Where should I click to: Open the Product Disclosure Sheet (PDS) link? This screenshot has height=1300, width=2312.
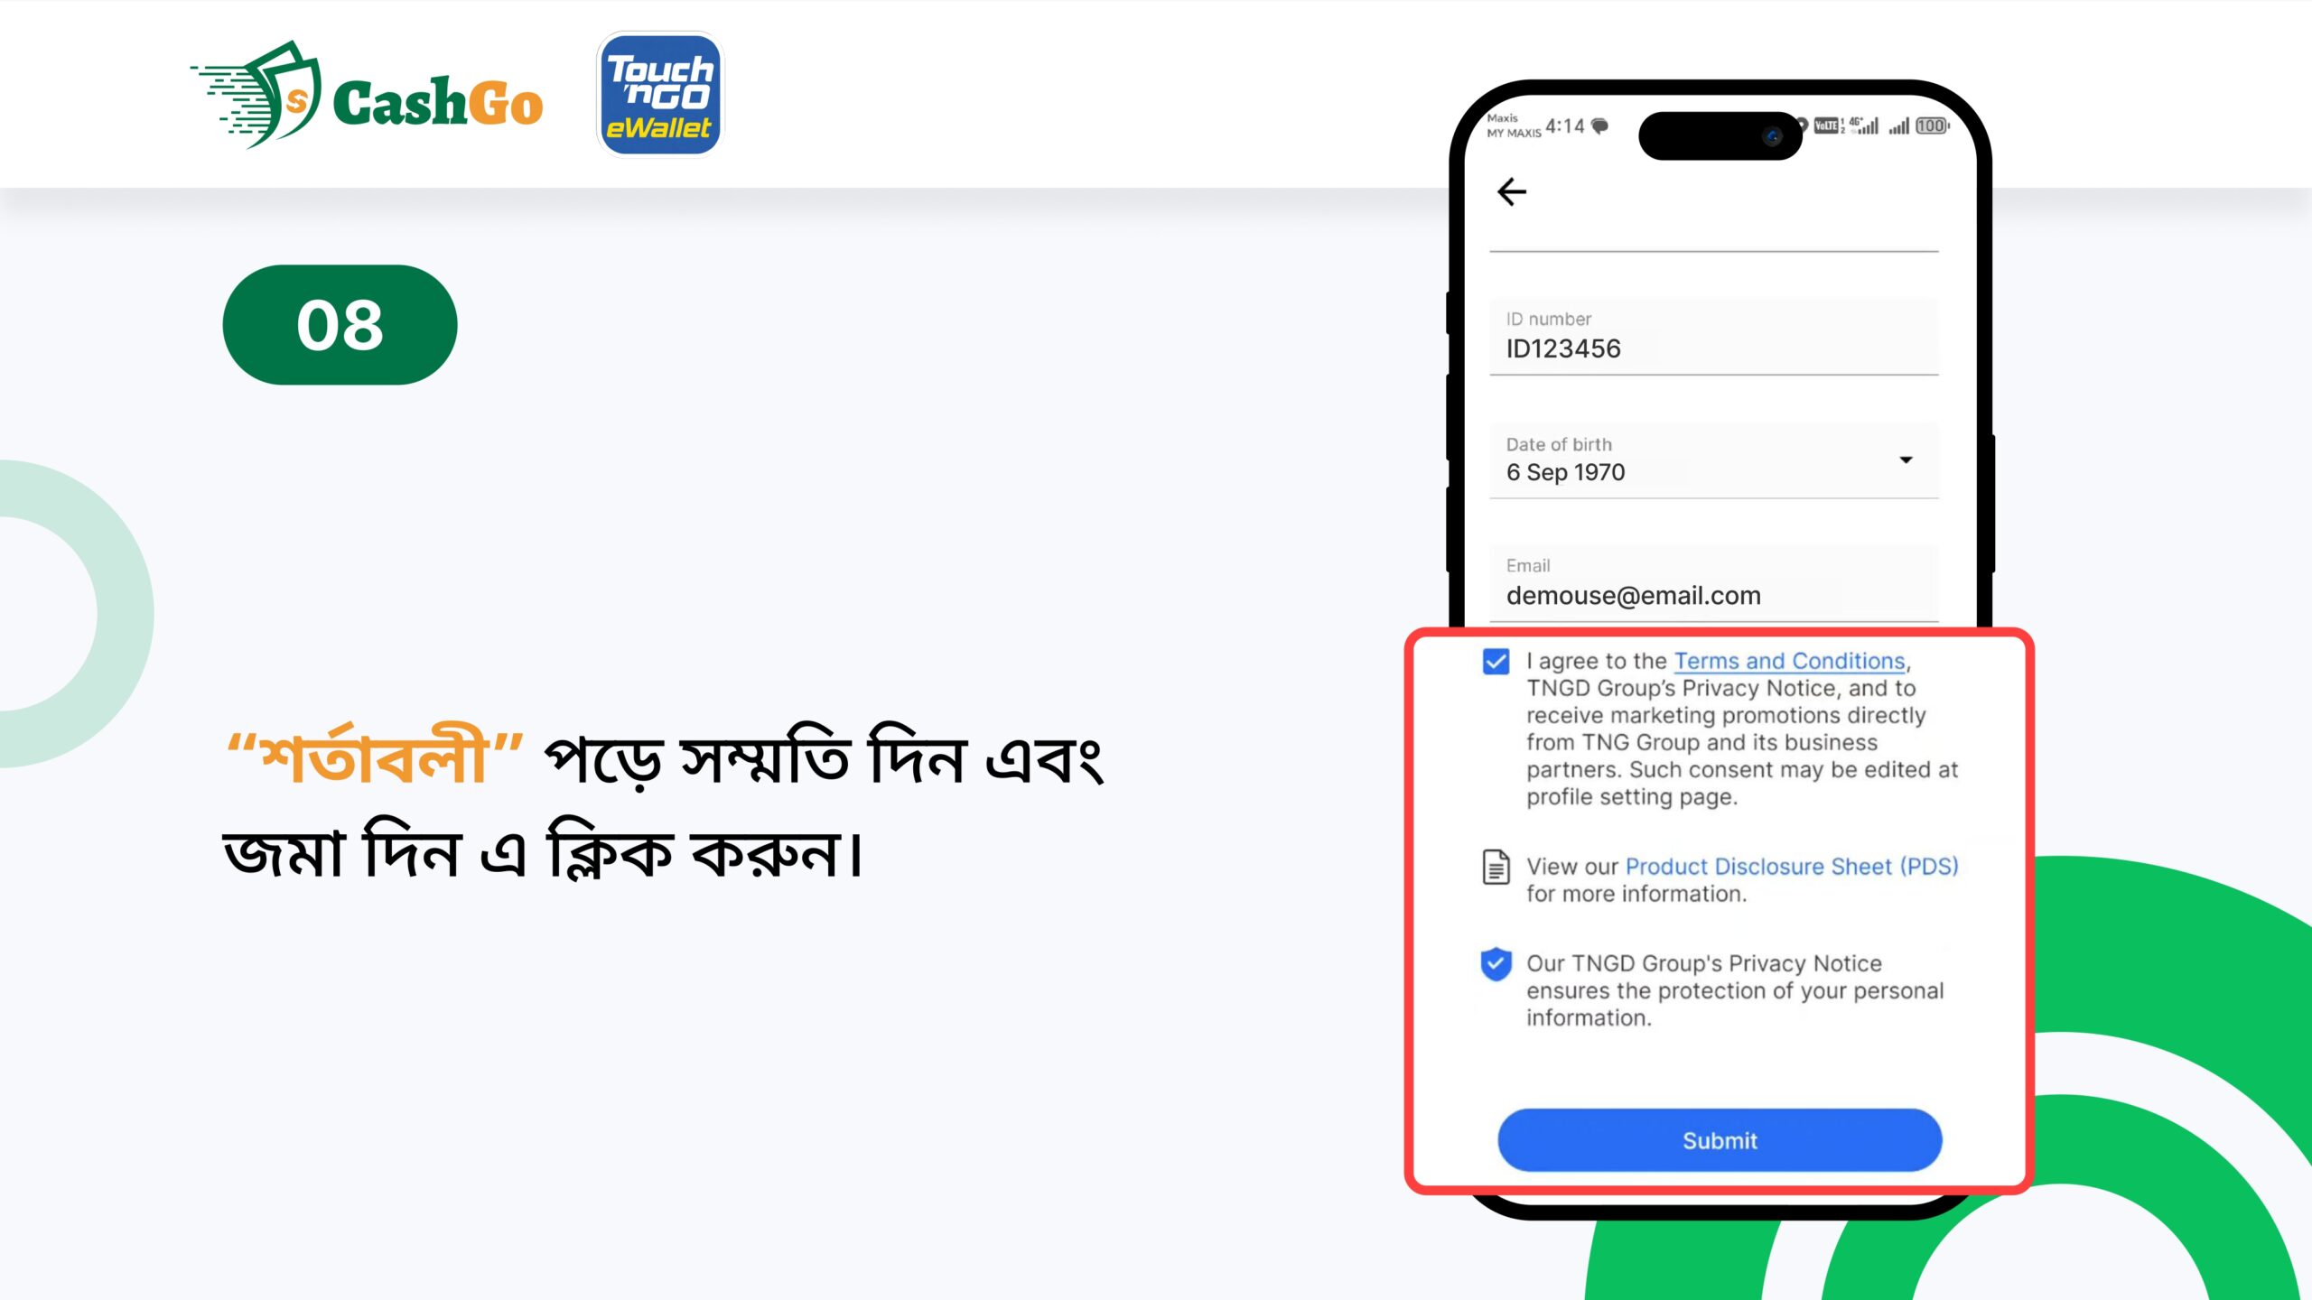[x=1792, y=866]
